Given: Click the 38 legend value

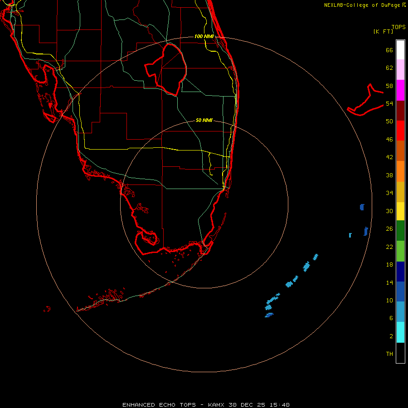Looking at the screenshot, I should 389,175.
